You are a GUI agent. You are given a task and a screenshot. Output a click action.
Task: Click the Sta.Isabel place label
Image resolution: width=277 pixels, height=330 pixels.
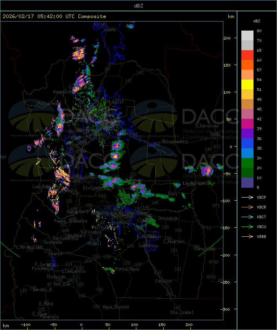click(x=182, y=312)
